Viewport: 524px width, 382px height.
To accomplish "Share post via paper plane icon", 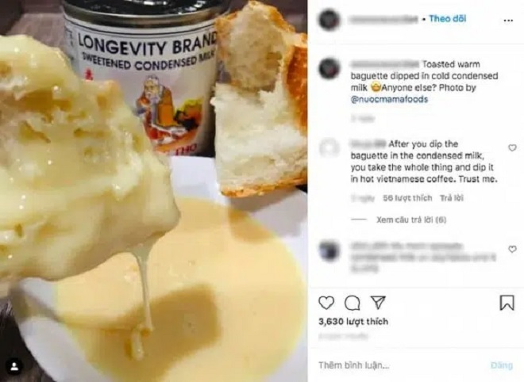I will pos(378,303).
